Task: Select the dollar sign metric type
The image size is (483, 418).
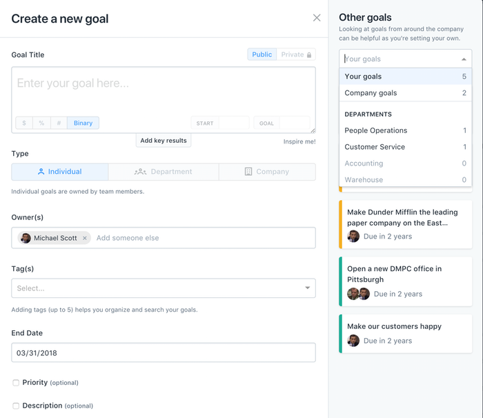Action: [x=24, y=123]
